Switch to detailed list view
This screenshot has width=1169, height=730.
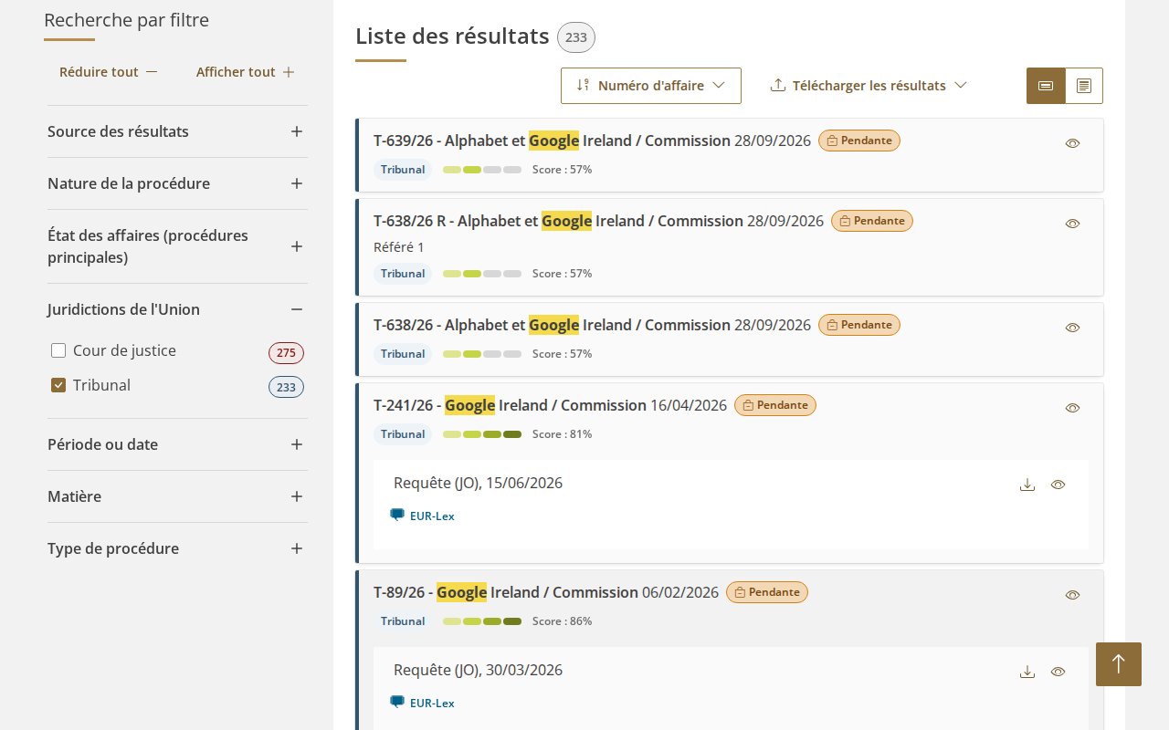(x=1084, y=86)
